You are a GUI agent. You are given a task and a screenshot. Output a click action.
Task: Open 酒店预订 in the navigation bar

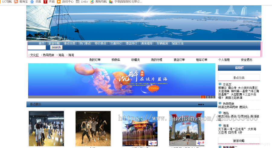(131, 43)
